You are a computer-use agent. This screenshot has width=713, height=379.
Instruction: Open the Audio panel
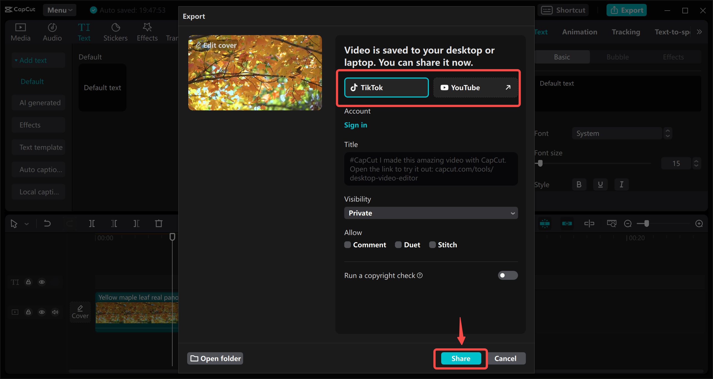[x=52, y=32]
